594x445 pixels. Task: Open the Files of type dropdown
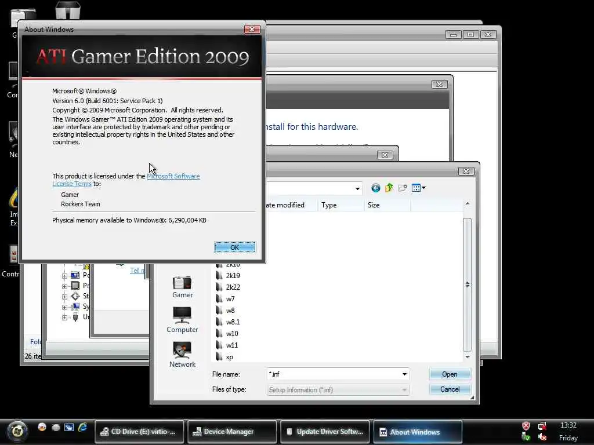tap(338, 390)
